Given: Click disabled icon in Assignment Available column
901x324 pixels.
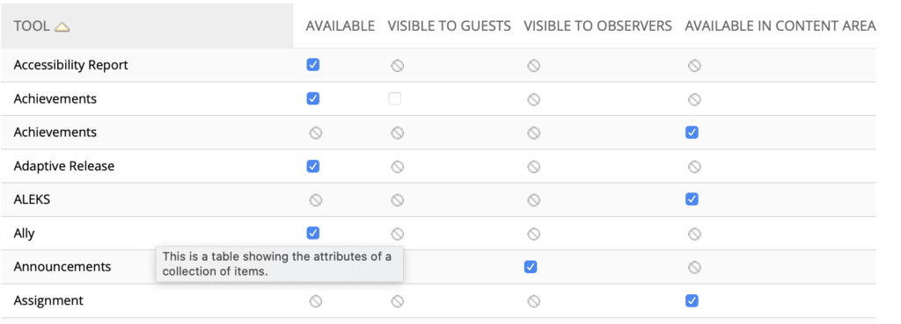Looking at the screenshot, I should click(316, 301).
